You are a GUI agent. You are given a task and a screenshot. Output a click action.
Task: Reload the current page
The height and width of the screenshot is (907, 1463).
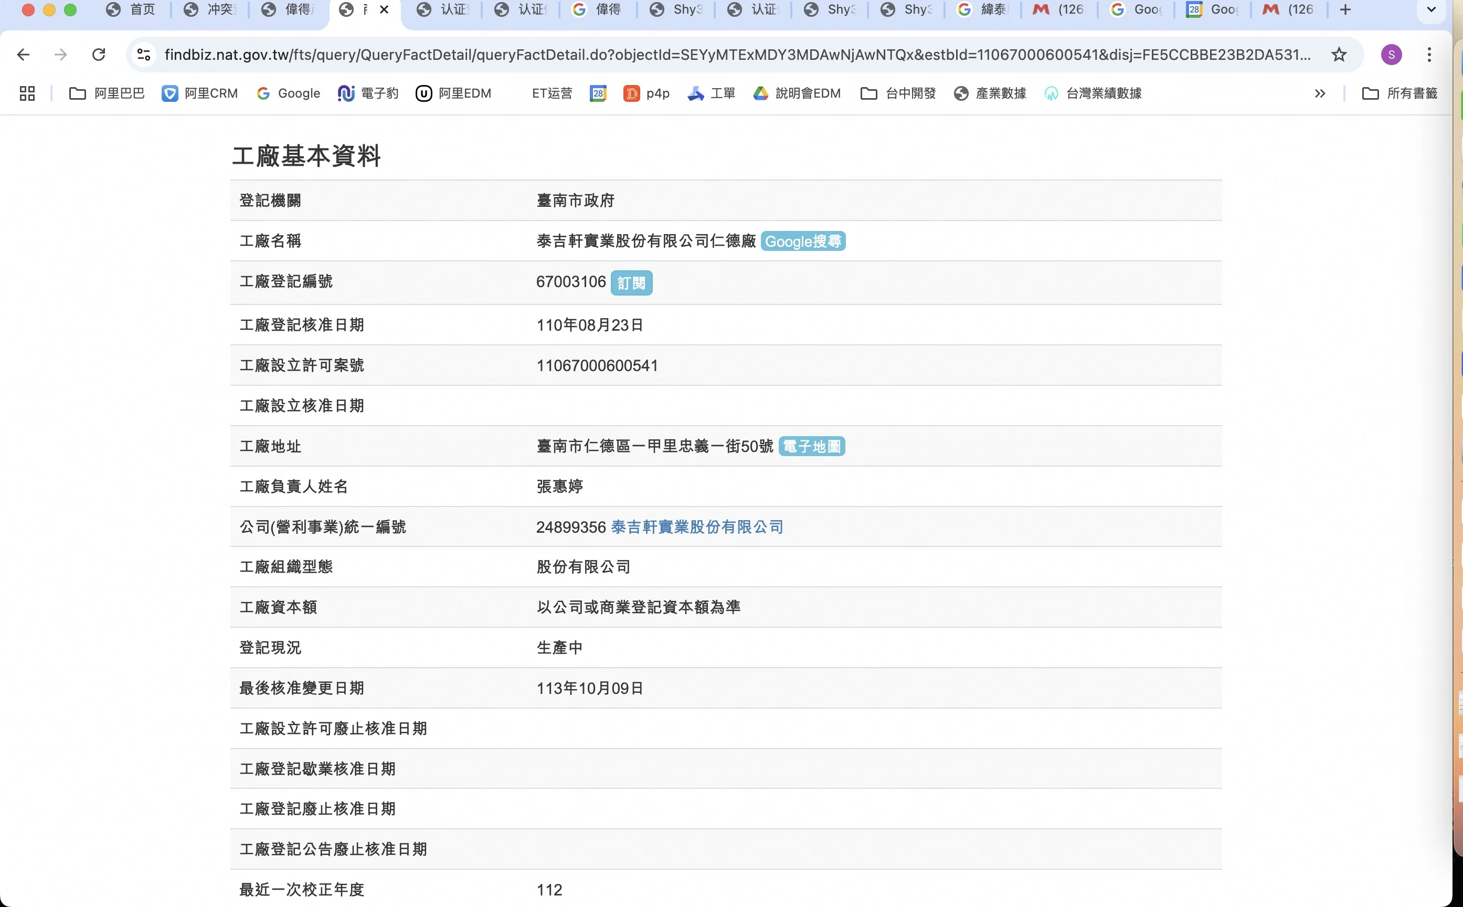pyautogui.click(x=98, y=55)
